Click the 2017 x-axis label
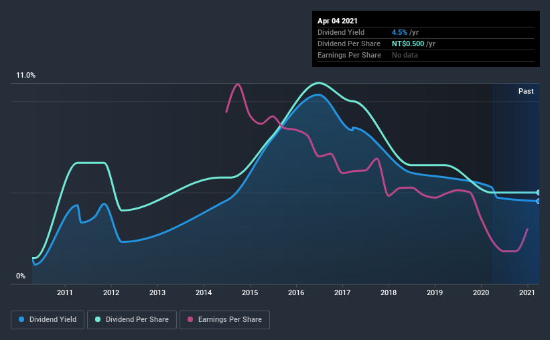 coord(342,292)
